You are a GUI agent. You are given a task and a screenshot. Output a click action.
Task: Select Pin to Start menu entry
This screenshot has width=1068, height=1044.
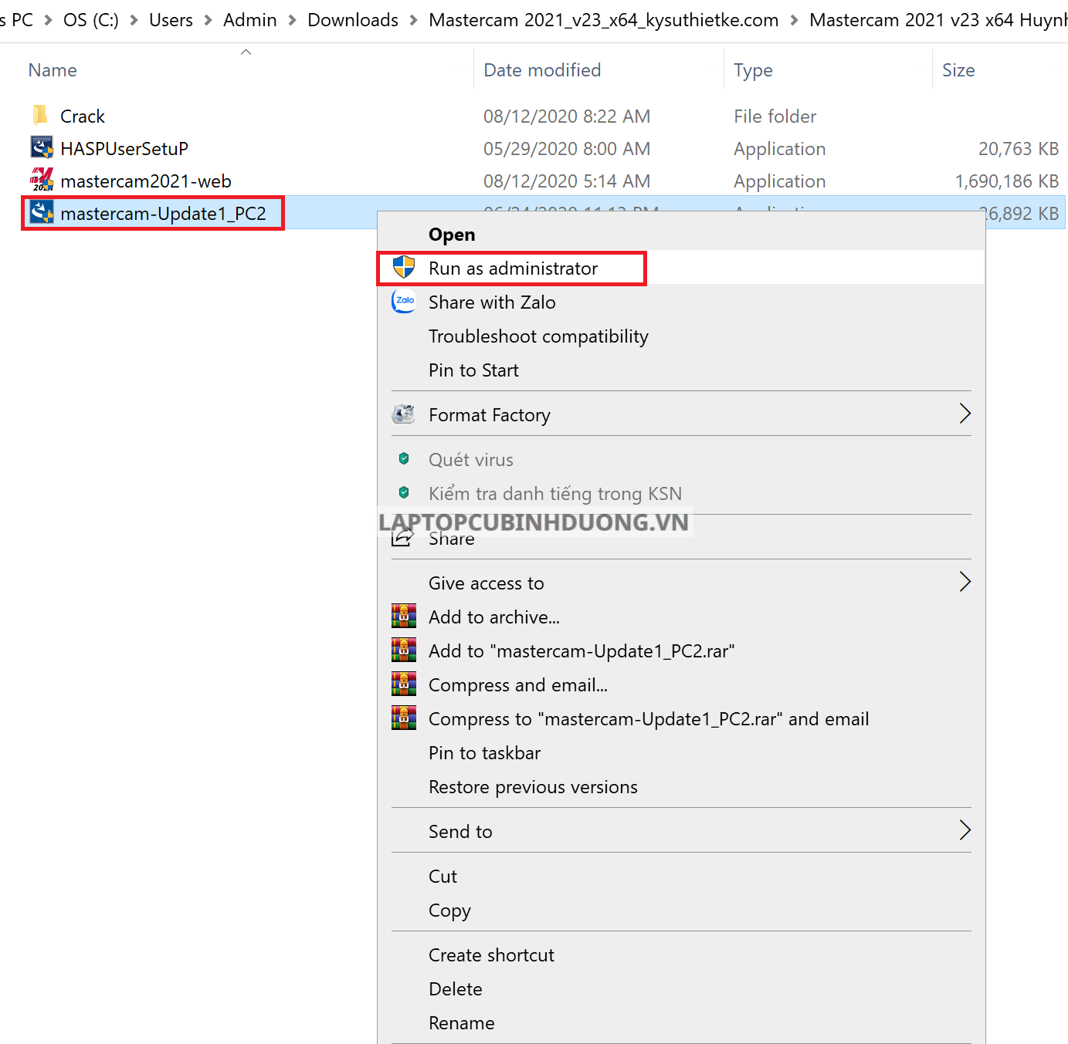pyautogui.click(x=473, y=370)
